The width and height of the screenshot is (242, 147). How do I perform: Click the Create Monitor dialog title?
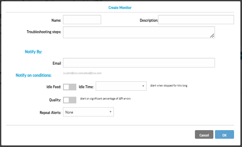tap(120, 7)
